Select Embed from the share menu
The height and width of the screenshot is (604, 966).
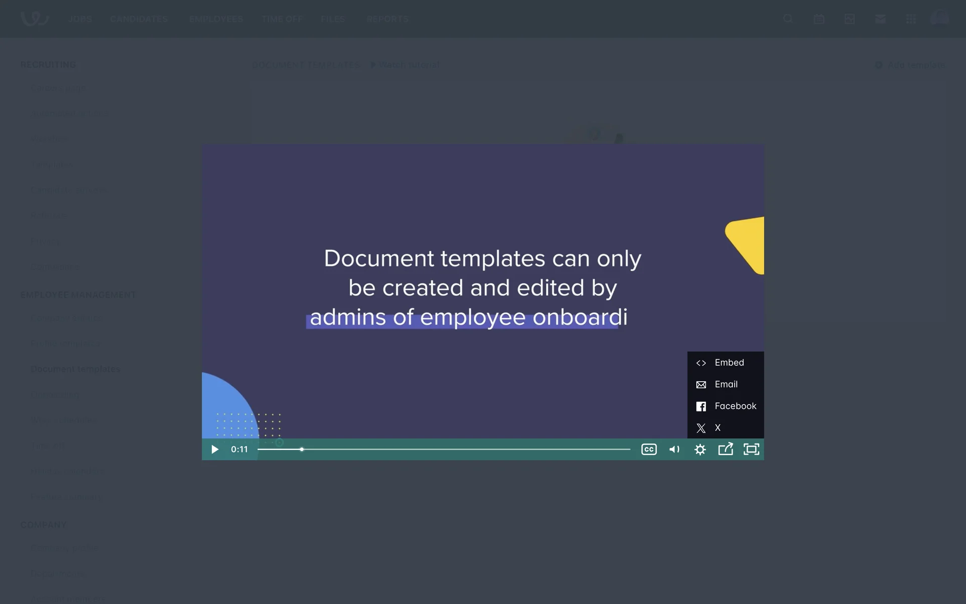point(729,363)
